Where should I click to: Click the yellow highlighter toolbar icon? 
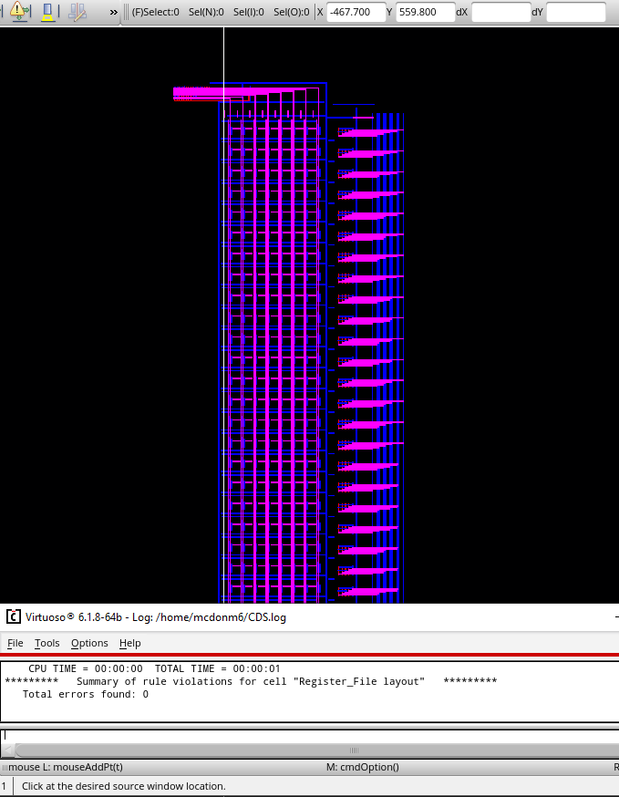pyautogui.click(x=47, y=12)
